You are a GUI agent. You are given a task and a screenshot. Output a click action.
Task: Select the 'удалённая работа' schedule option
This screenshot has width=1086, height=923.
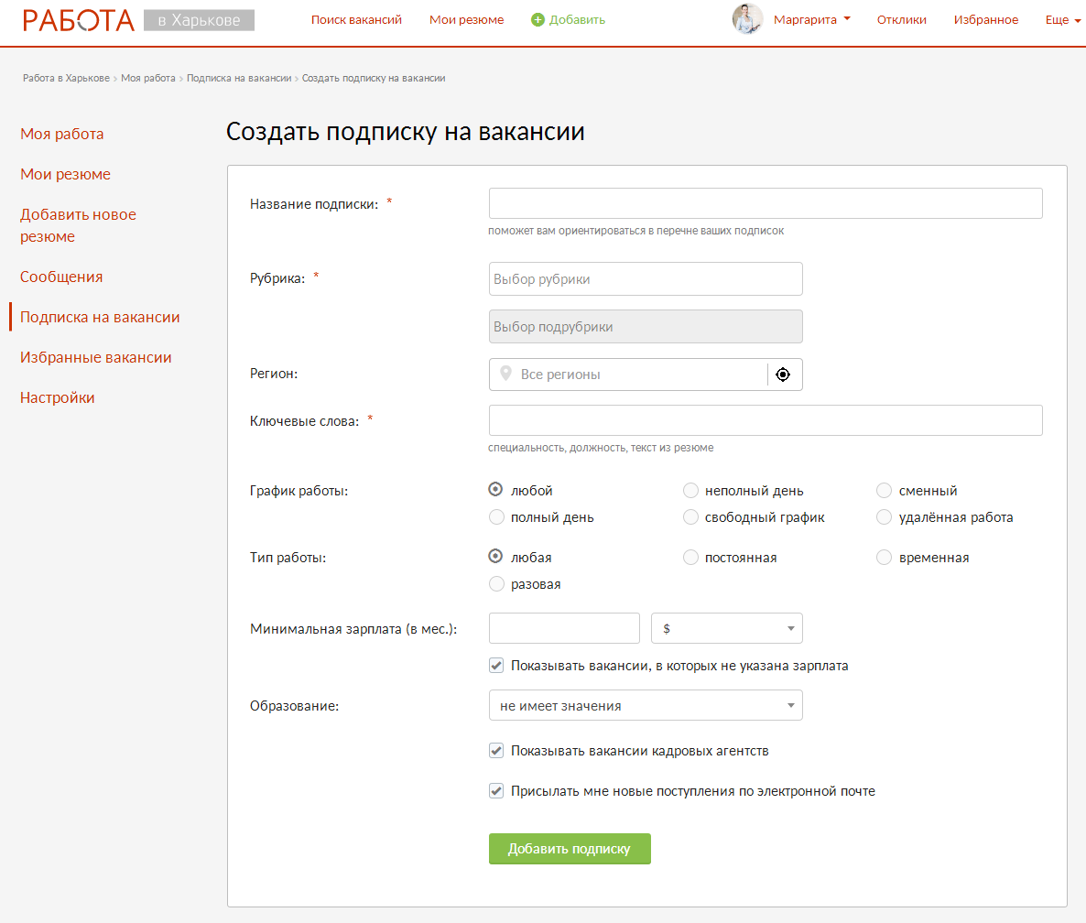coord(884,517)
